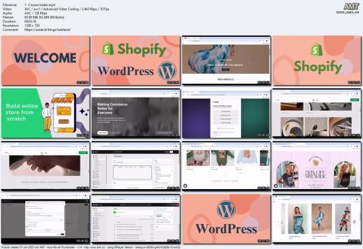Click the filename '1 -Course trailer.mp4'
The image size is (363, 249).
[x=40, y=5]
